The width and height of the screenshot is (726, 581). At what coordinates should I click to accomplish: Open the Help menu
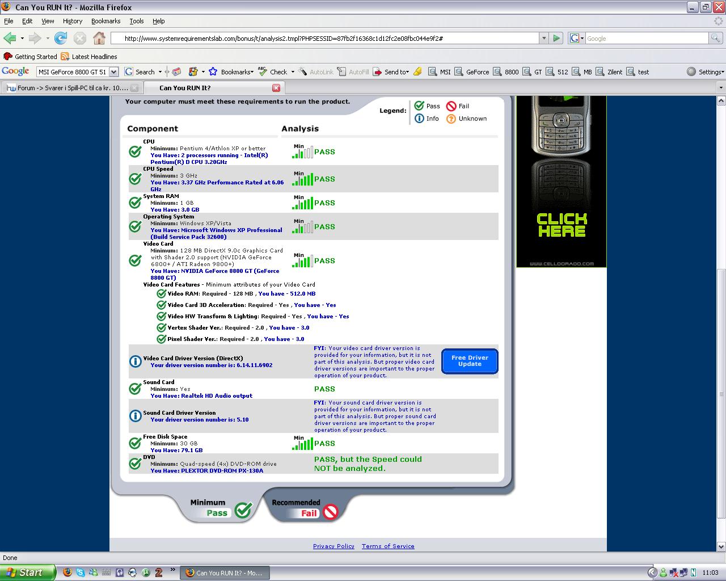159,21
